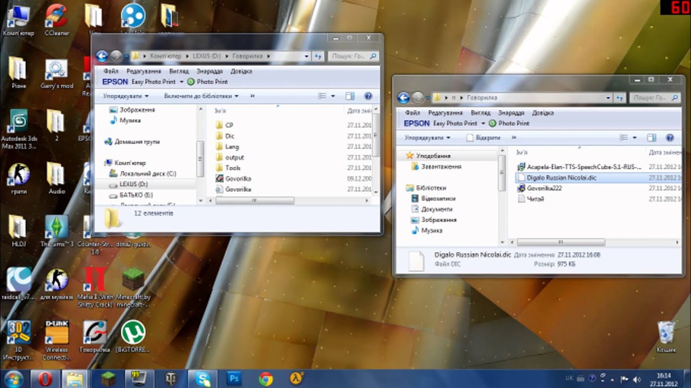Viewport: 691px width, 388px height.
Task: Open Opera from taskbar
Action: tap(45, 379)
